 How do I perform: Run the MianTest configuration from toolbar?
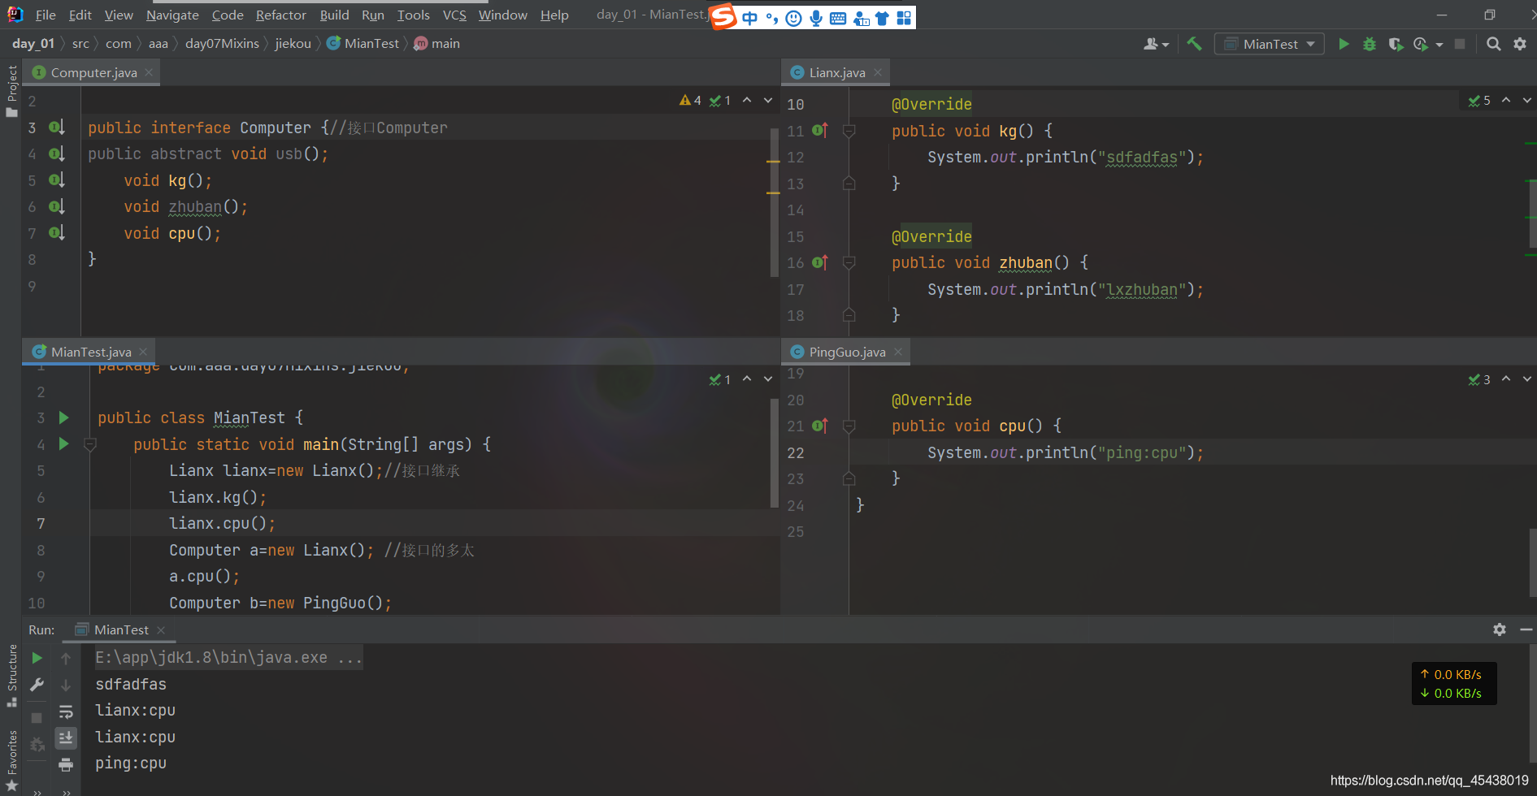point(1344,44)
